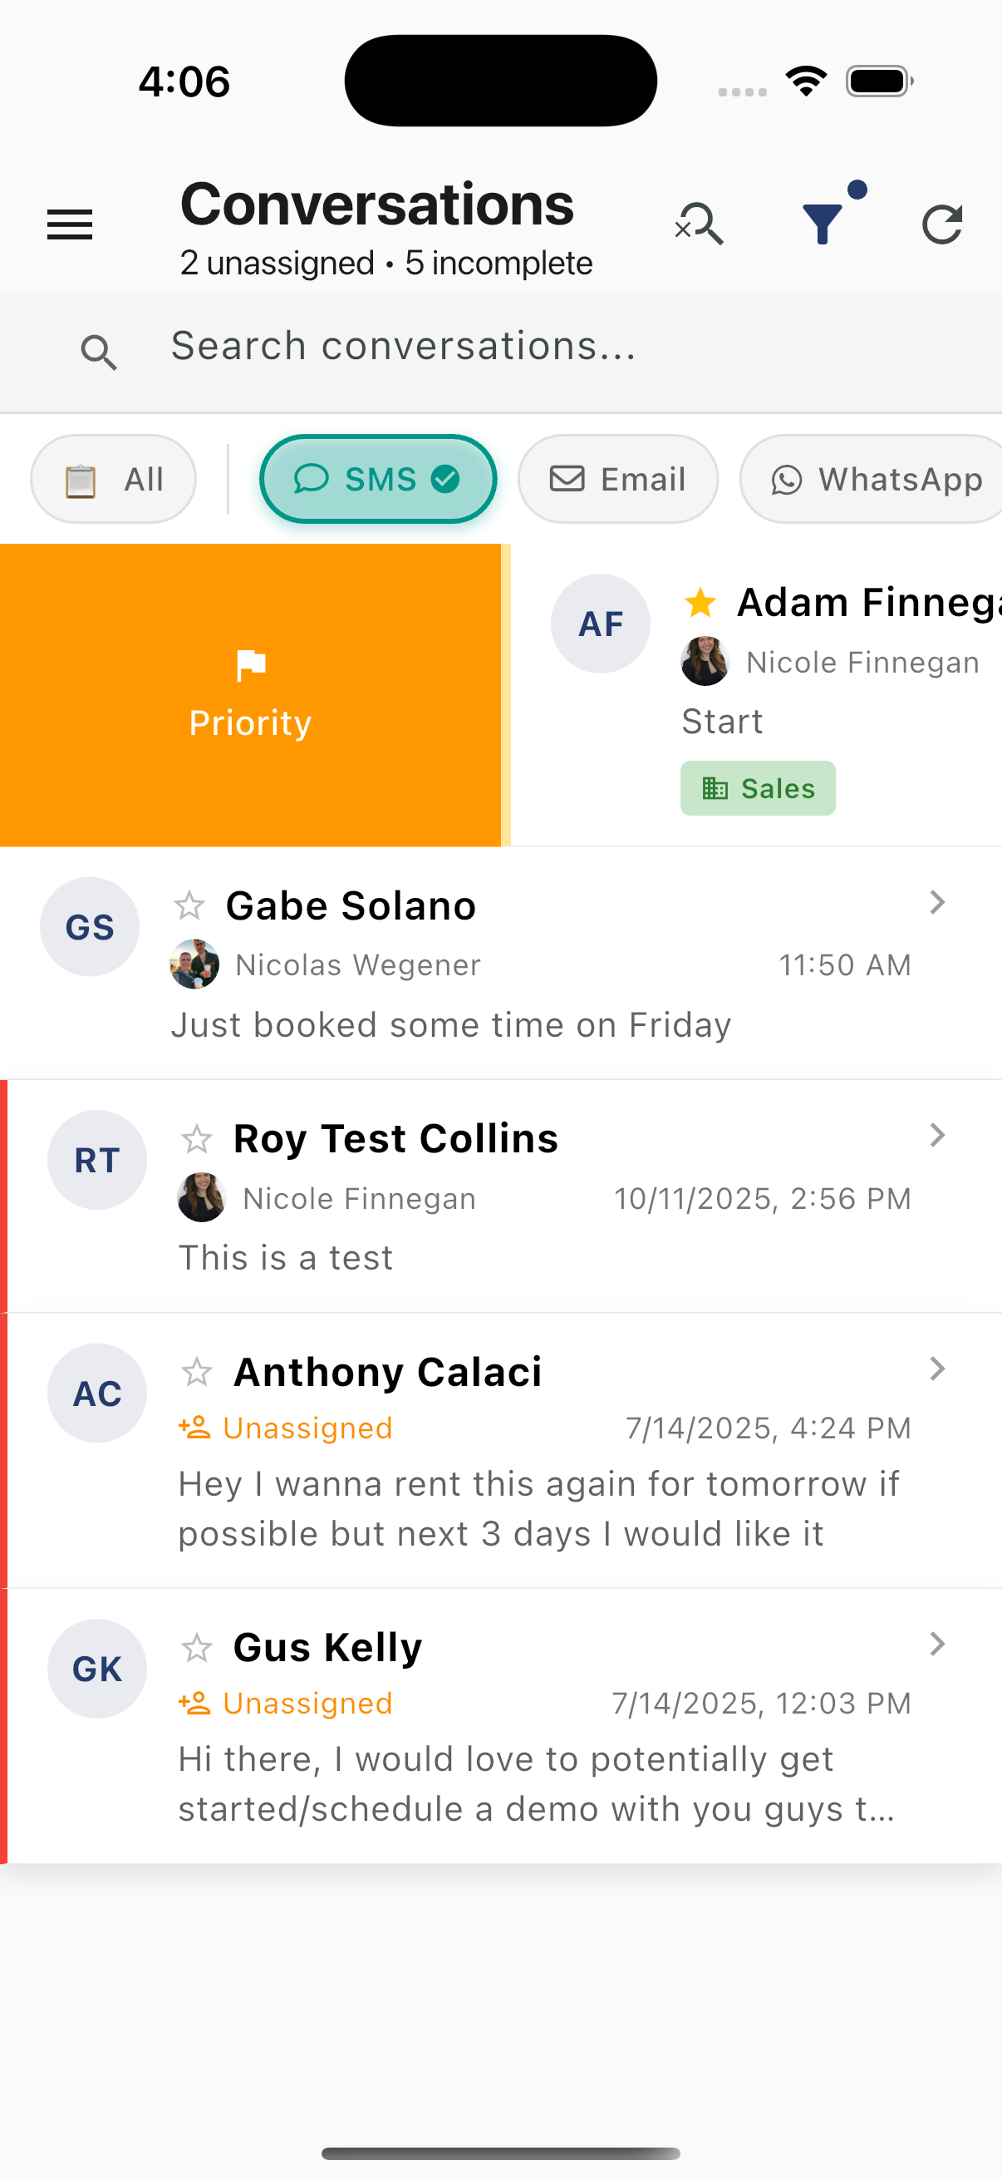Click the Sales department tag
Image resolution: width=1002 pixels, height=2180 pixels.
point(758,788)
